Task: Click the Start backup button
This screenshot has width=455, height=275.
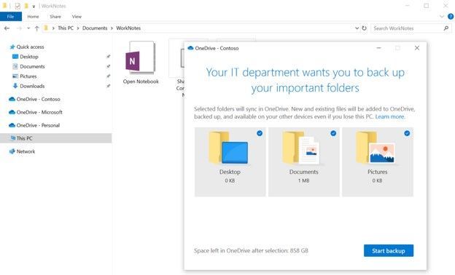Action: pyautogui.click(x=389, y=251)
